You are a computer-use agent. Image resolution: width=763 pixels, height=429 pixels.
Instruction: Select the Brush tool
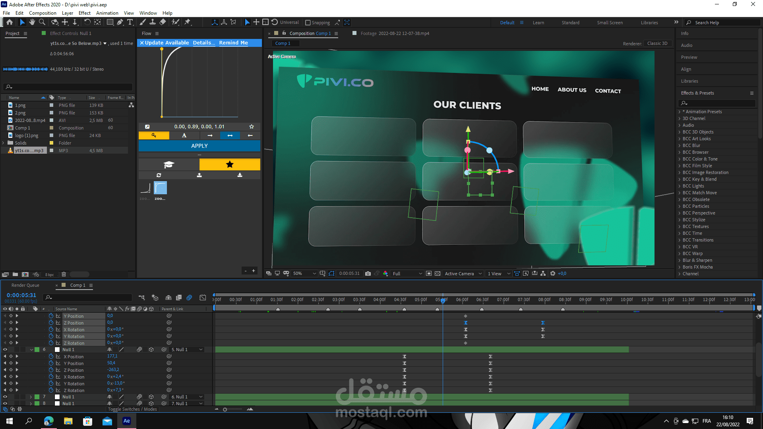pyautogui.click(x=143, y=22)
